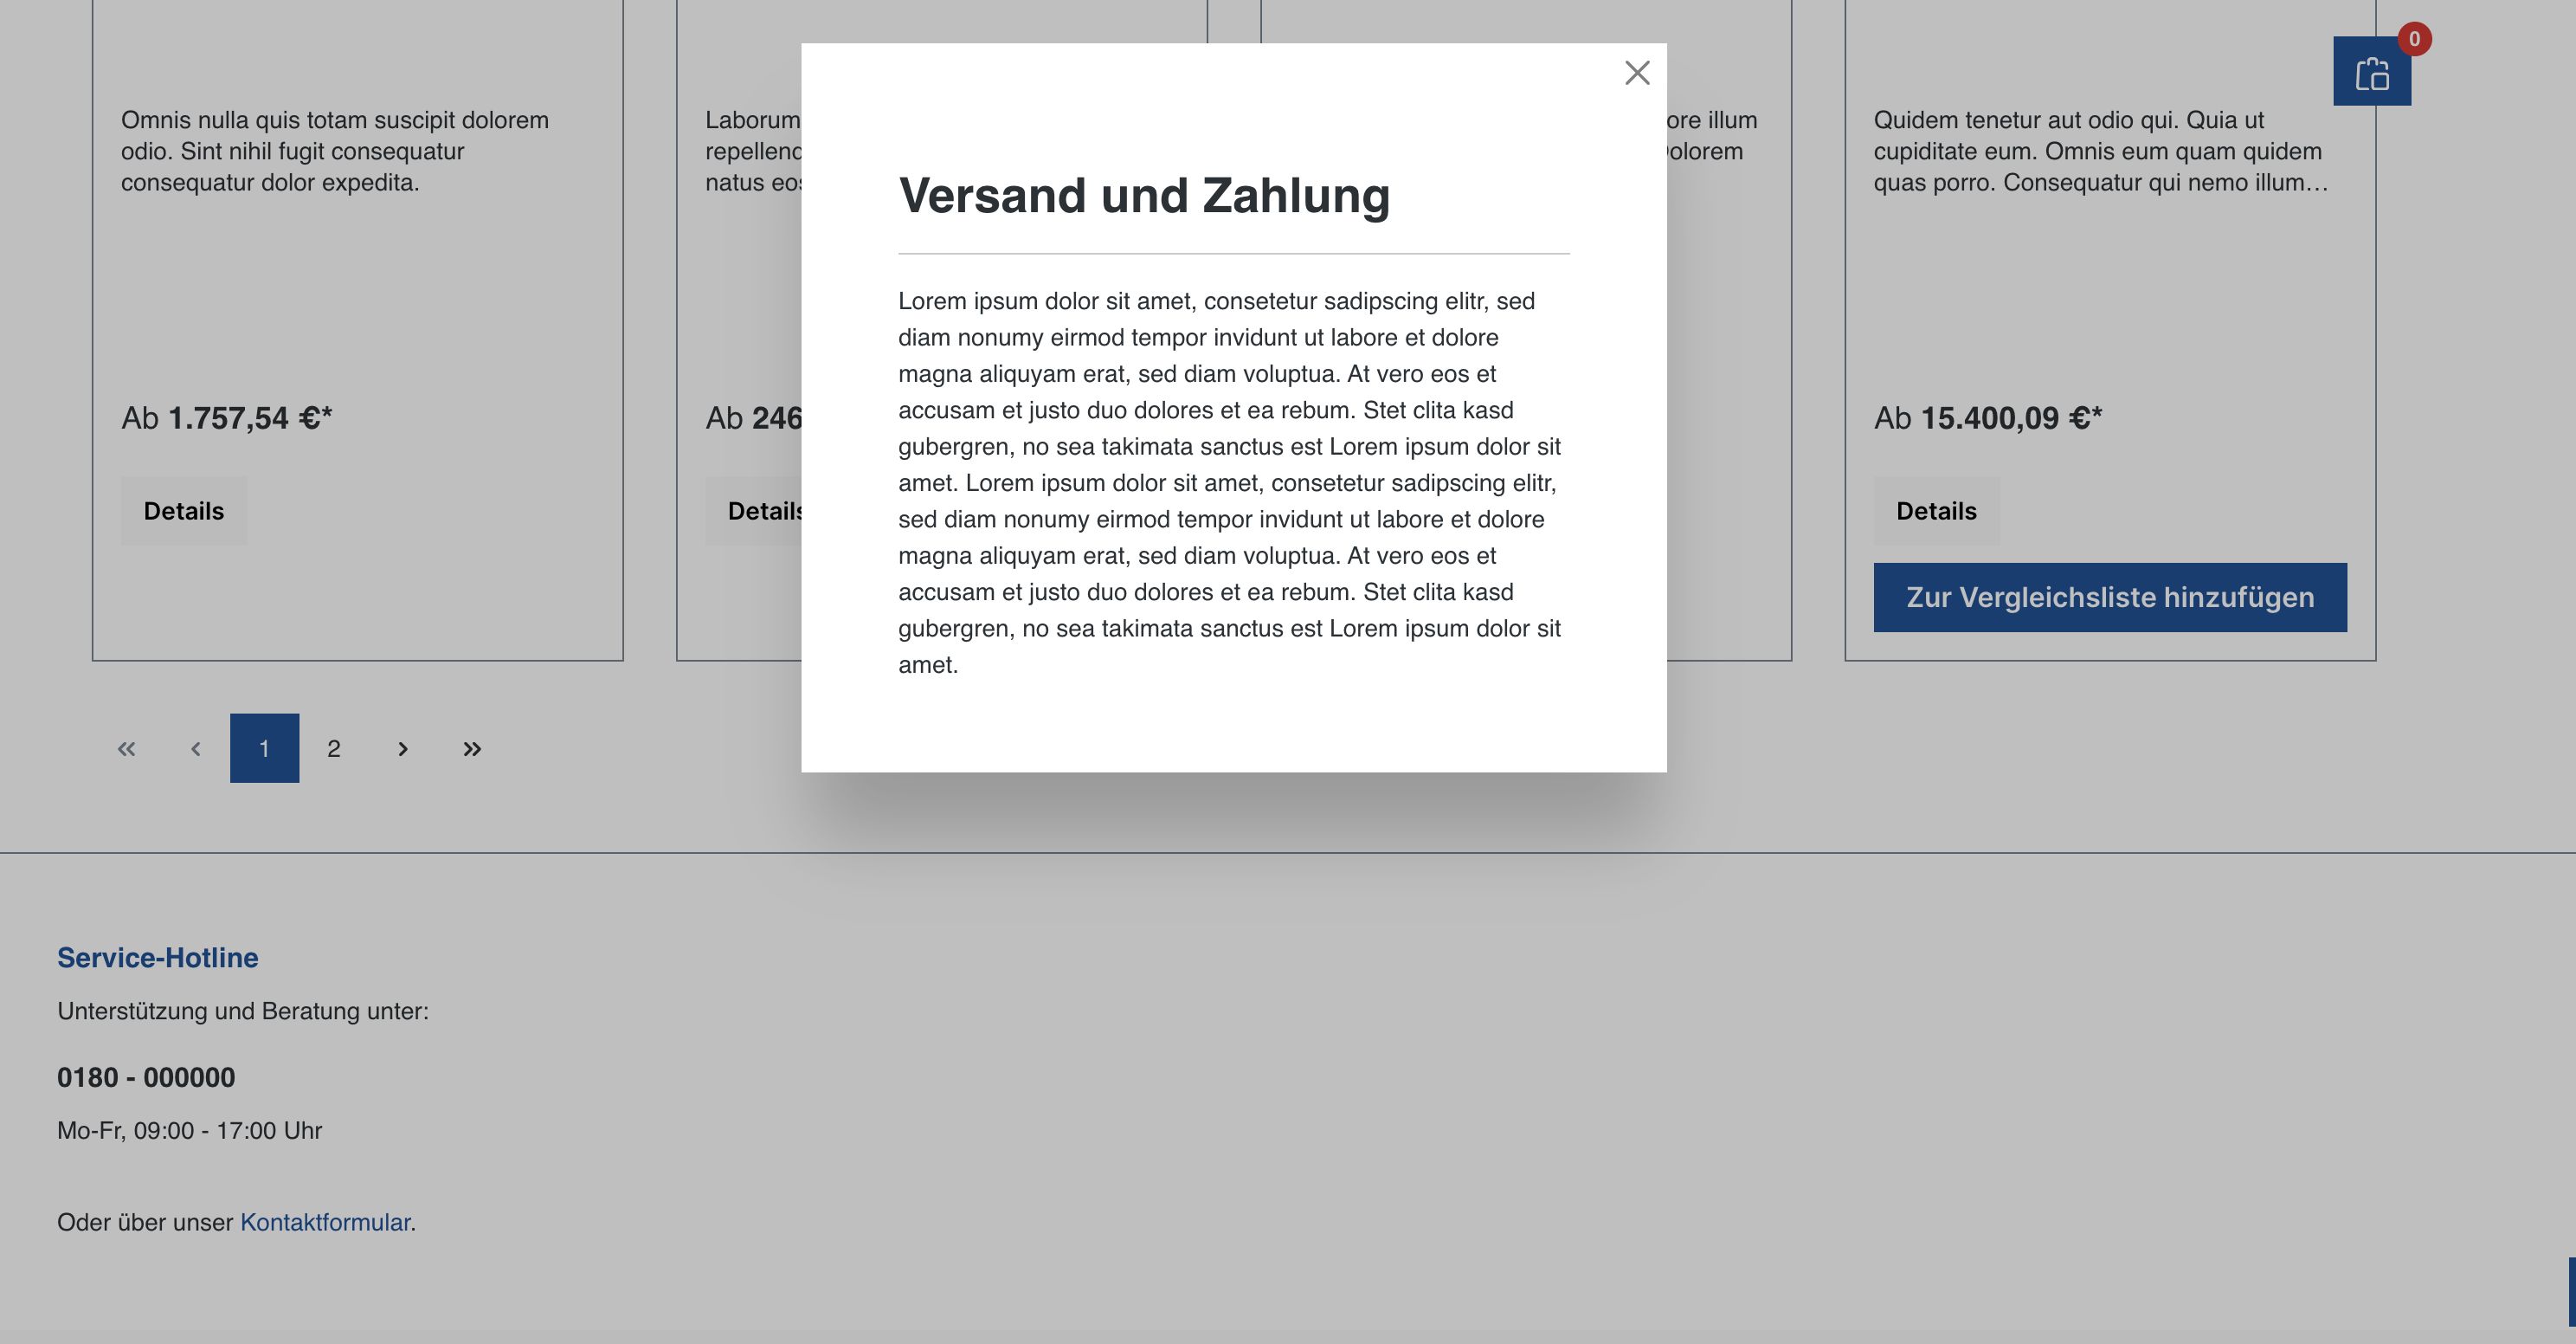Click Details for the 1.757,54 € product
Viewport: 2576px width, 1344px height.
[x=183, y=510]
